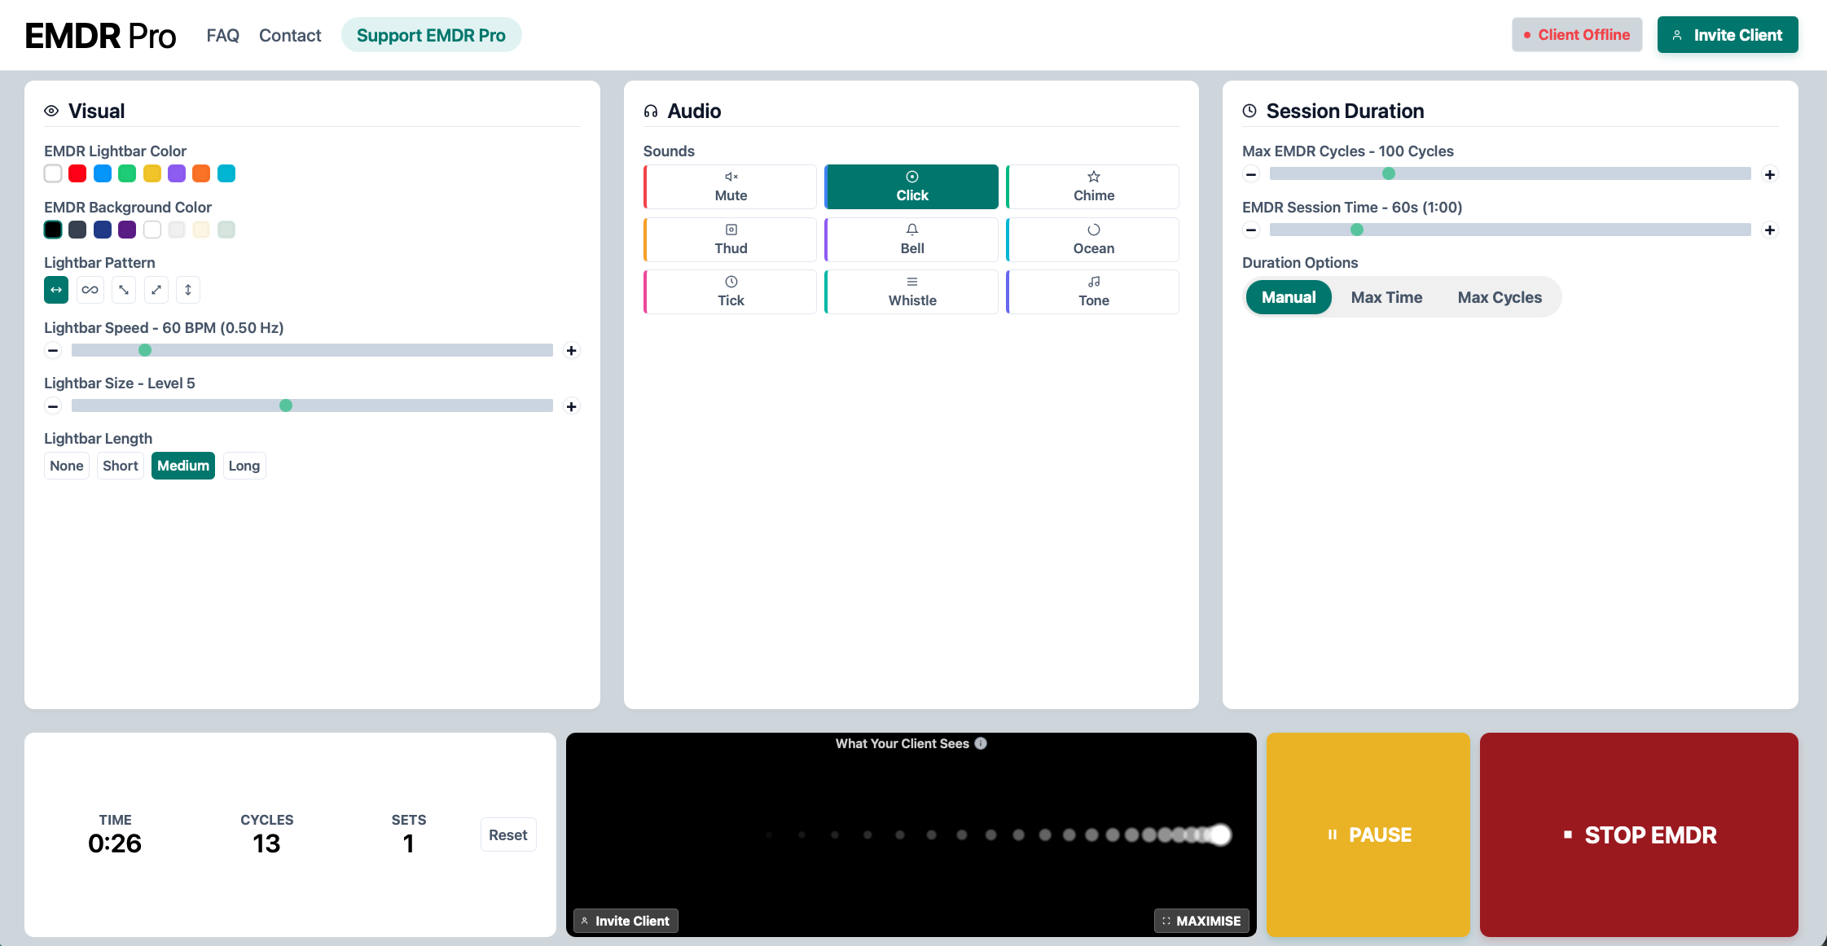Click Invite Client in preview panel
The width and height of the screenshot is (1827, 946).
[x=626, y=921]
